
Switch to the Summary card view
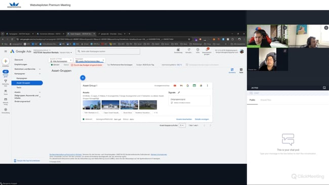pyautogui.click(x=232, y=70)
